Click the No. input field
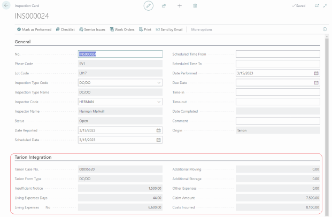The height and width of the screenshot is (217, 332). 120,54
